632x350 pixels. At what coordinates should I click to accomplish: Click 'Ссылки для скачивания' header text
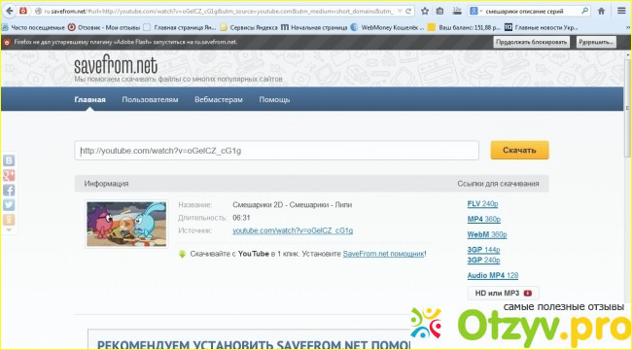[498, 184]
